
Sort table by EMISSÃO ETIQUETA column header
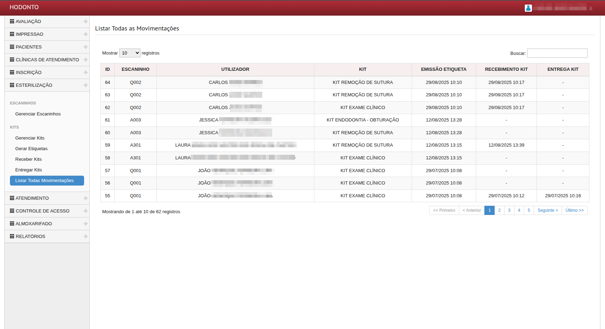tap(444, 69)
